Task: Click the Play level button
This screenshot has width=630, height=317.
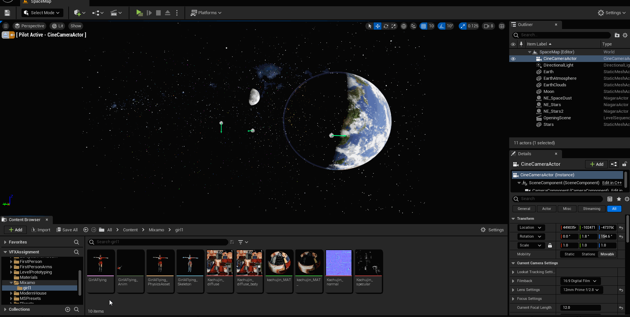Action: click(x=139, y=13)
